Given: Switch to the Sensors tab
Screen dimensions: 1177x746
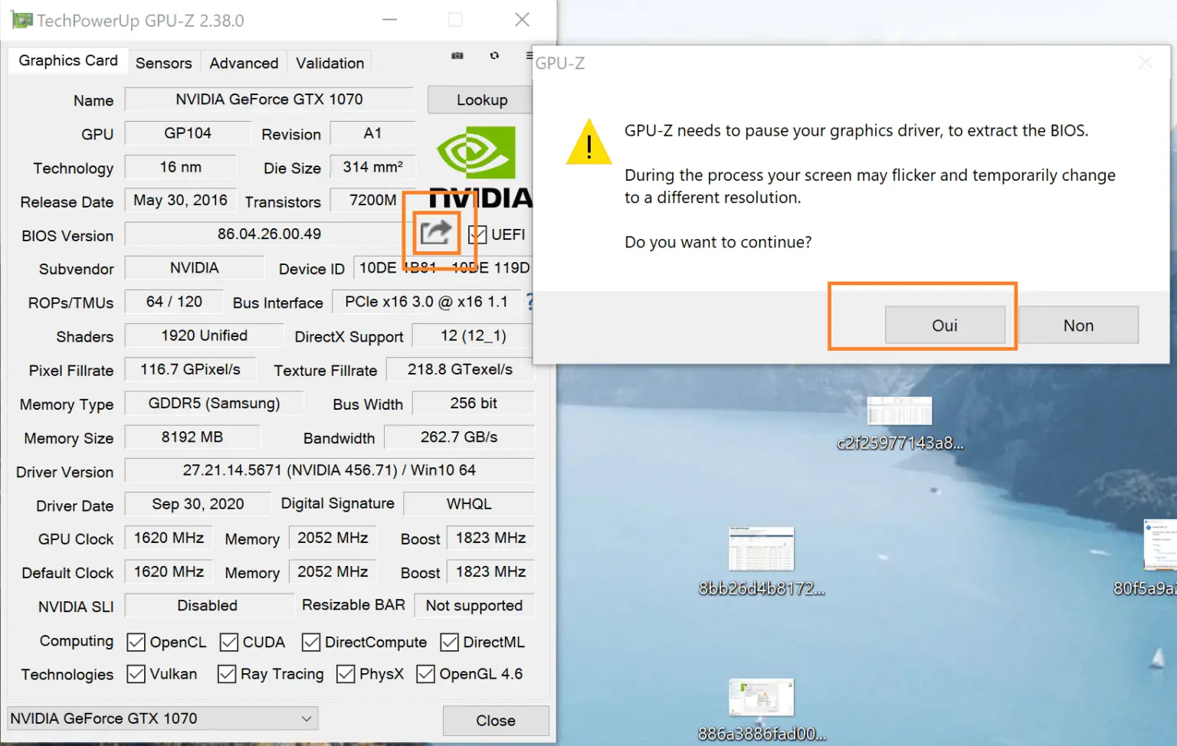Looking at the screenshot, I should point(163,63).
